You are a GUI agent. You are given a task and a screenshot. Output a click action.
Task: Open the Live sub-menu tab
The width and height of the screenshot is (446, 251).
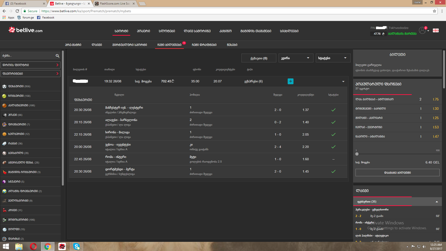(97, 44)
